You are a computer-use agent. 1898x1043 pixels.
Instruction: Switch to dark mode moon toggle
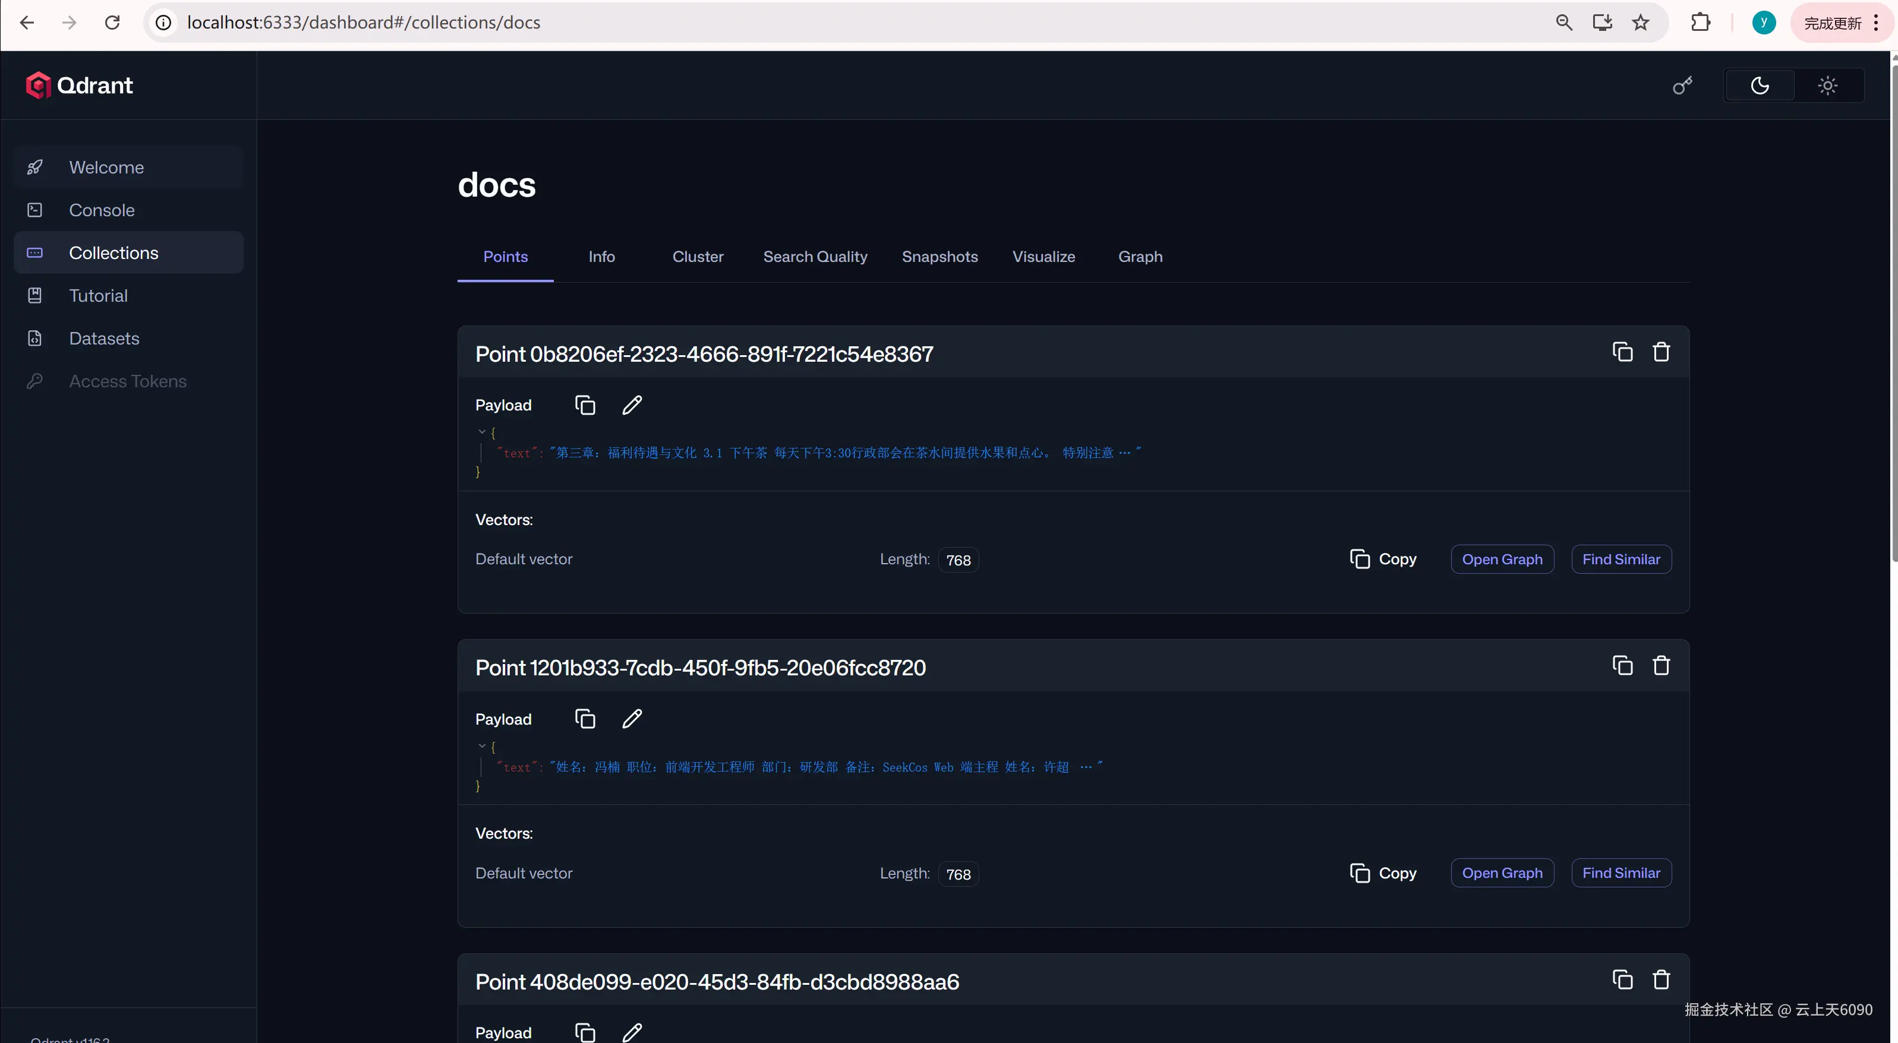(x=1760, y=86)
